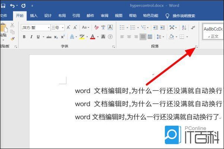Open the clipboard group dialog launcher

tap(16, 47)
